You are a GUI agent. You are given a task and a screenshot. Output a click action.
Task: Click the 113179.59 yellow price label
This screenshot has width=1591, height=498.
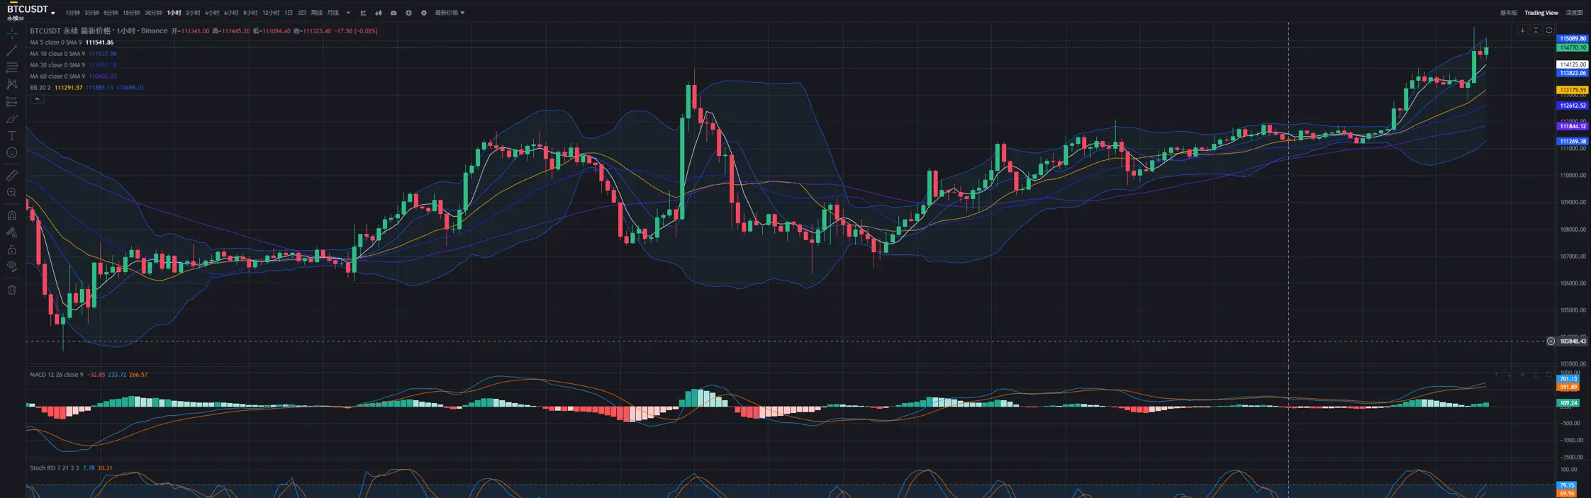pyautogui.click(x=1573, y=90)
